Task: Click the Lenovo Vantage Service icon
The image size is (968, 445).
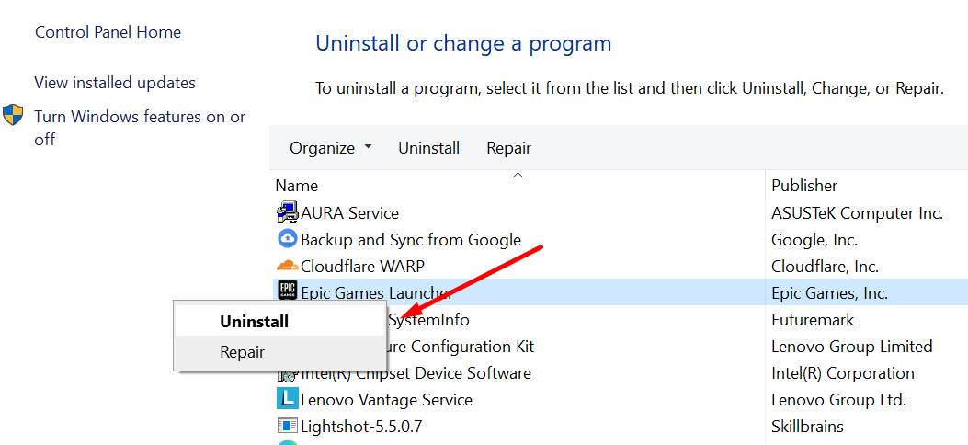Action: (287, 400)
